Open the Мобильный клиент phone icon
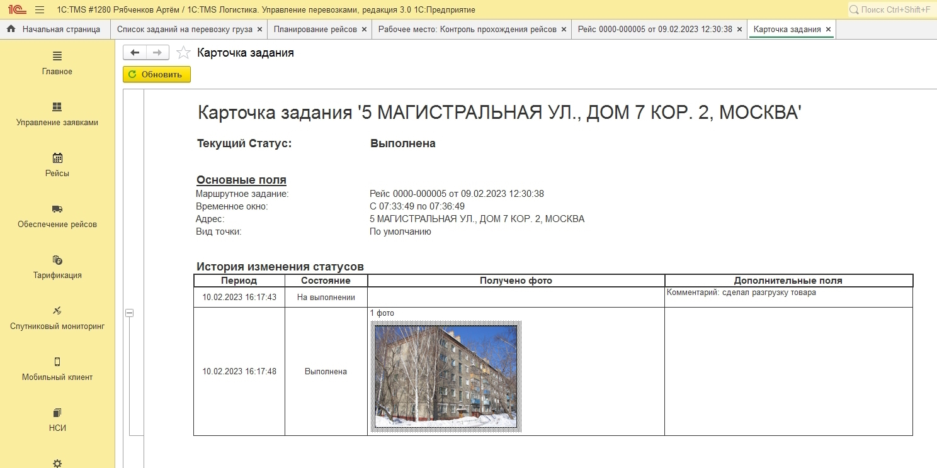Viewport: 937px width, 468px height. [x=57, y=362]
